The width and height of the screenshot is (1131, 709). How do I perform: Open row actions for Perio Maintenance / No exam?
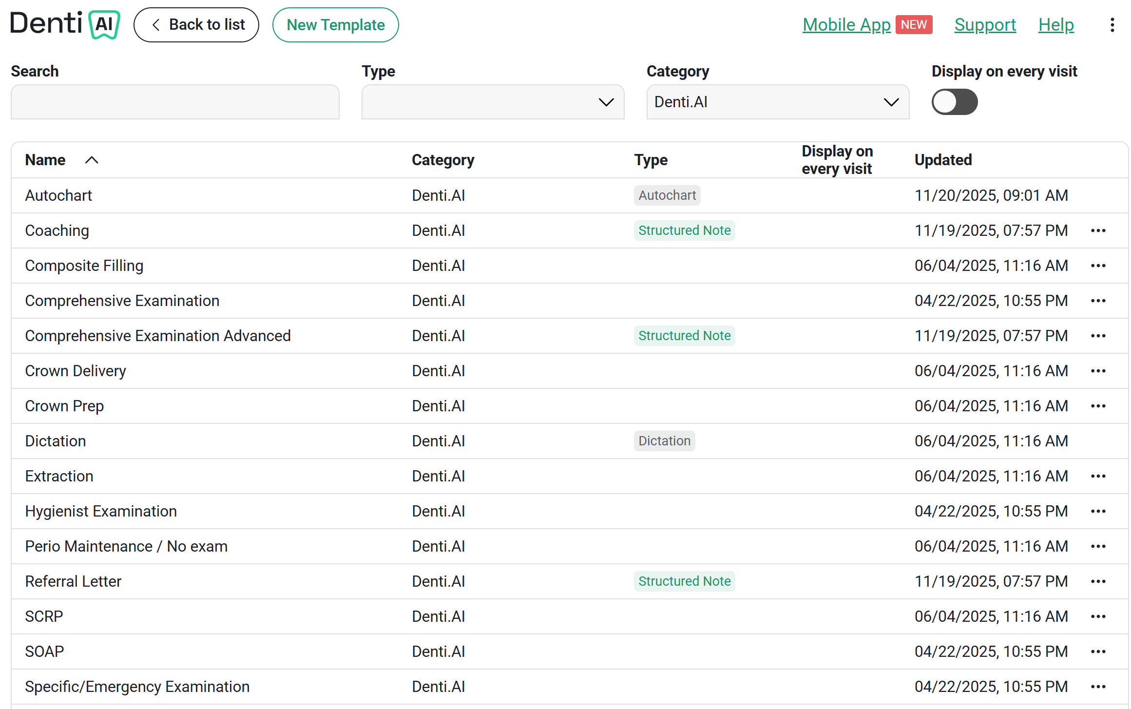click(1098, 546)
